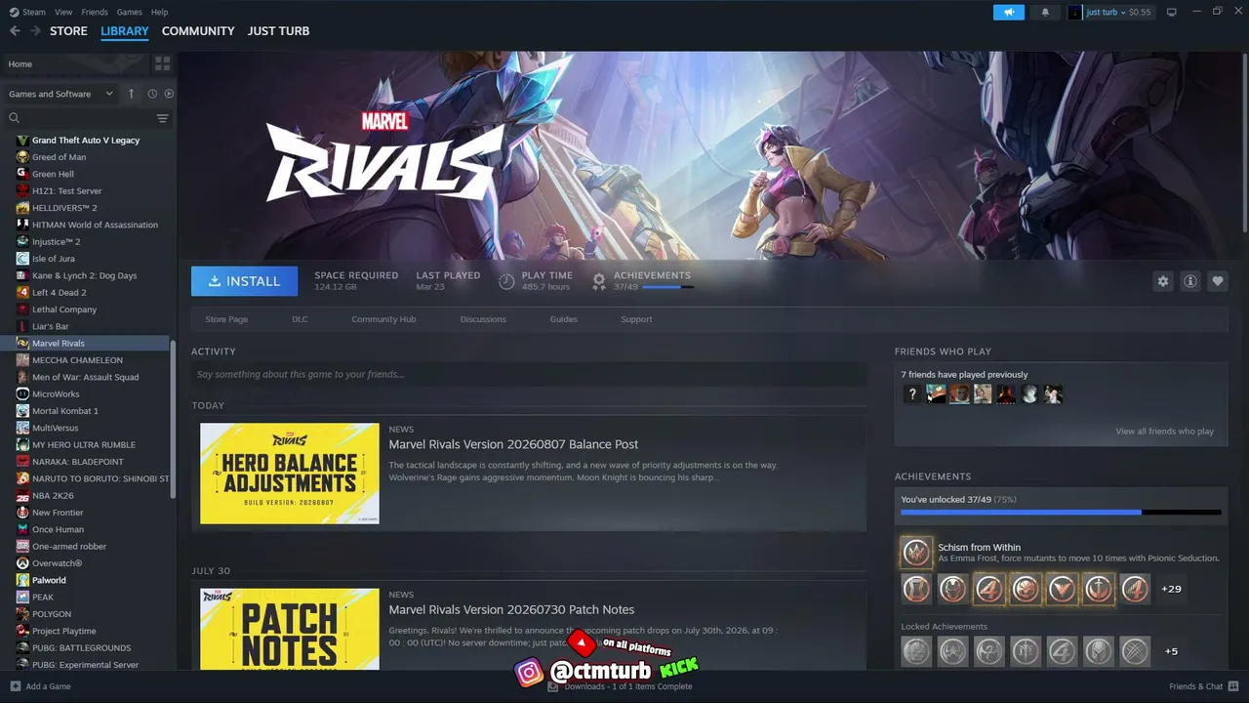
Task: Open the Games menu
Action: [x=129, y=12]
